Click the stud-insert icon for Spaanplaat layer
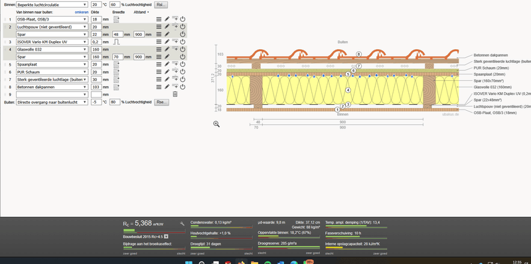The height and width of the screenshot is (264, 531). click(x=116, y=64)
